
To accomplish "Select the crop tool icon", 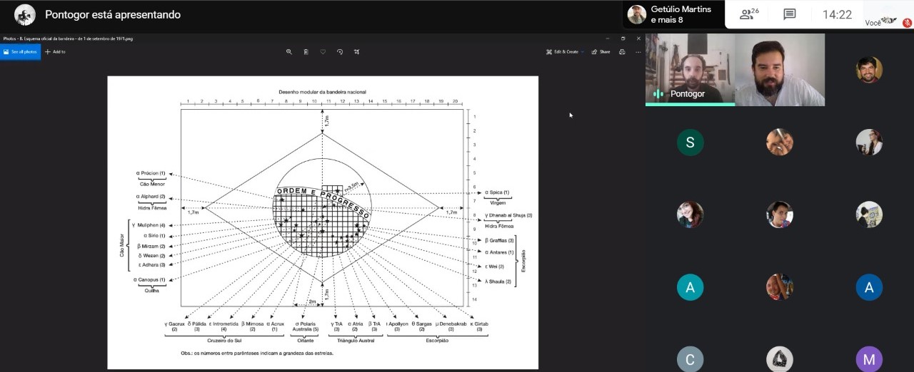I will 357,52.
